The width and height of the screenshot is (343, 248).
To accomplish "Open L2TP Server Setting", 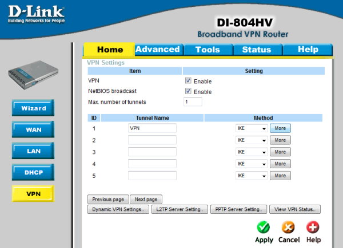I will (x=180, y=209).
